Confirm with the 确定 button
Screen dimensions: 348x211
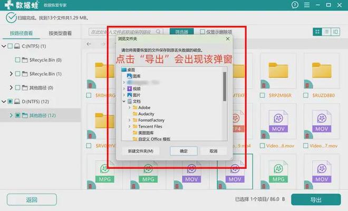[x=183, y=151]
